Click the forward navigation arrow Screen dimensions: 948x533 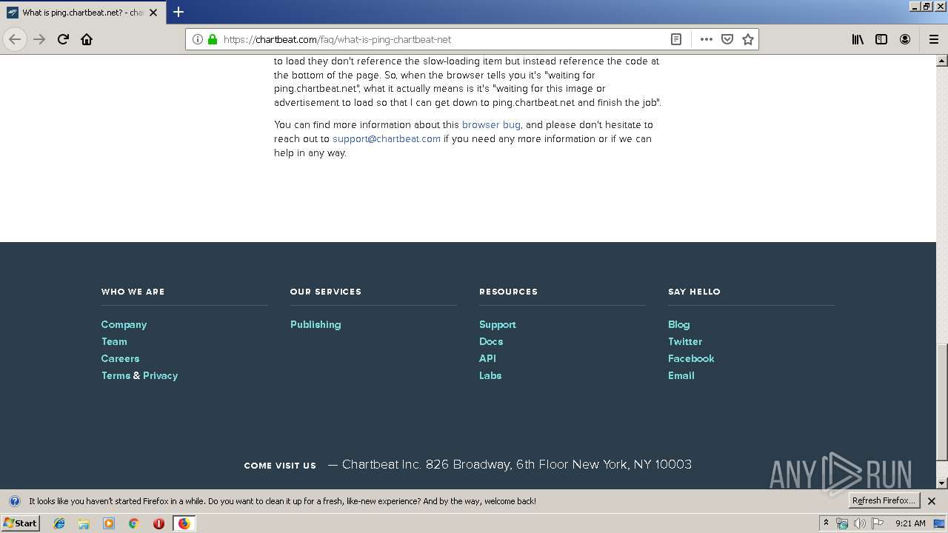tap(39, 39)
